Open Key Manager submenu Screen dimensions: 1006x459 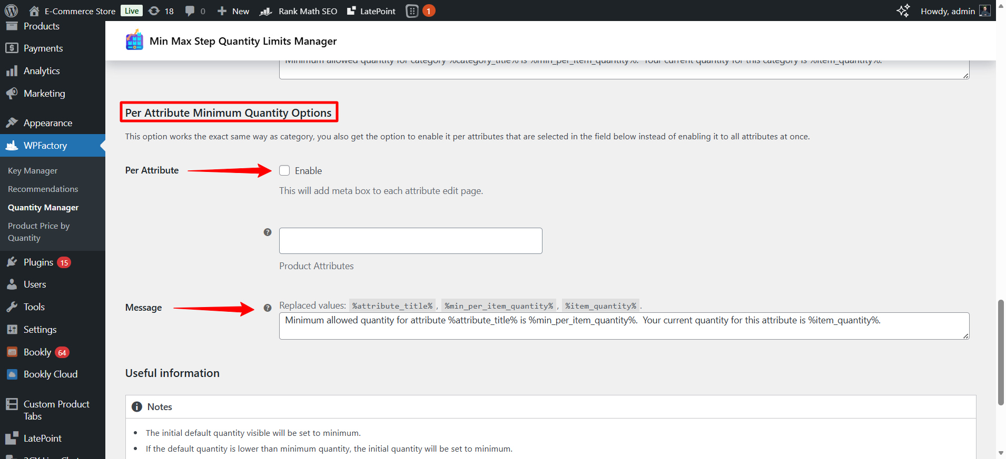(33, 171)
